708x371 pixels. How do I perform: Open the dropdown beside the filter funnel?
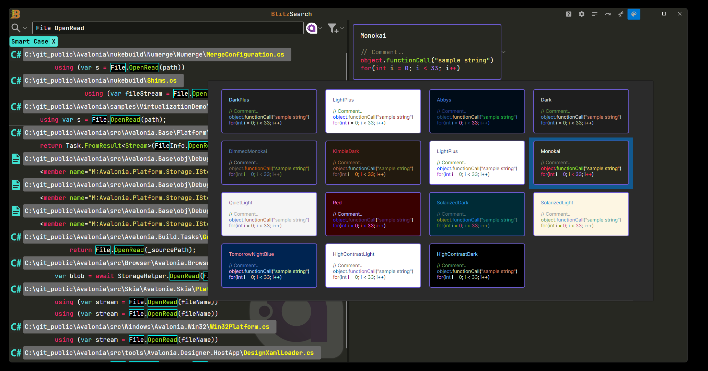click(x=342, y=28)
